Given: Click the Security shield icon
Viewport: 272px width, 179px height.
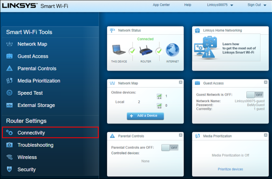Looking at the screenshot, I should coord(9,169).
